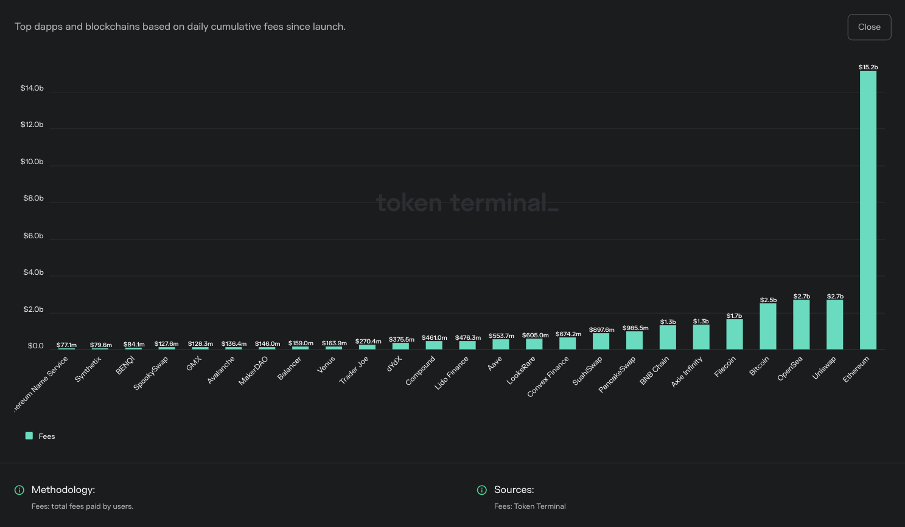Click the $14.0b y-axis label
This screenshot has width=905, height=527.
pyautogui.click(x=32, y=88)
